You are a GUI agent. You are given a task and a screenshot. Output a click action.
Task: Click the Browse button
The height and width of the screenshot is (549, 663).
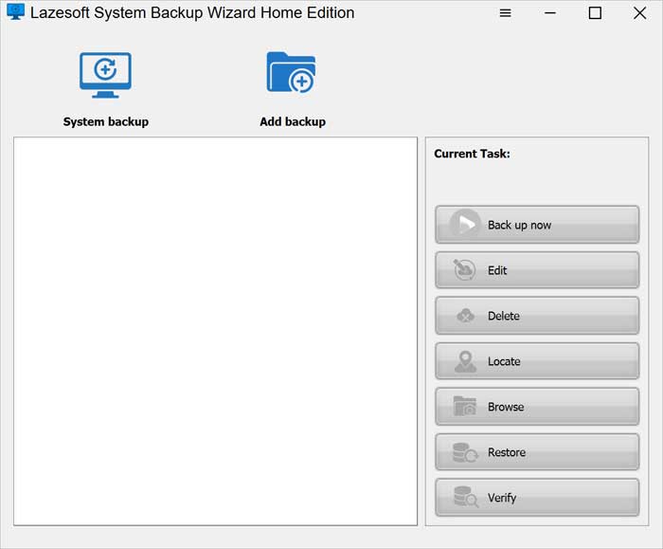tap(537, 407)
